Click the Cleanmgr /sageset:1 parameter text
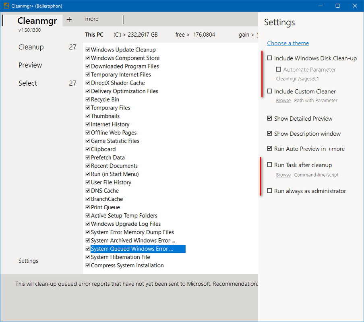Screen dimensions: 364x322 pyautogui.click(x=298, y=79)
